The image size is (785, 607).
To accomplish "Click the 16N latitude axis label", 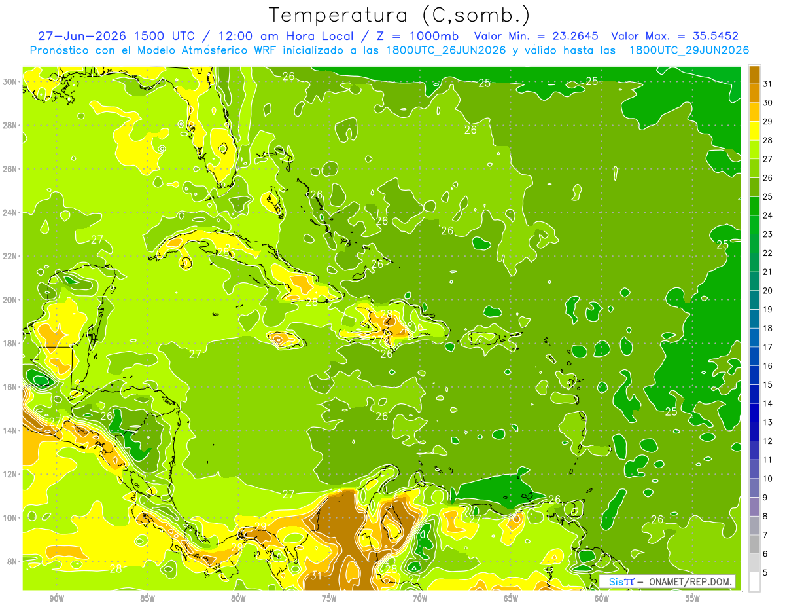I will click(x=10, y=387).
